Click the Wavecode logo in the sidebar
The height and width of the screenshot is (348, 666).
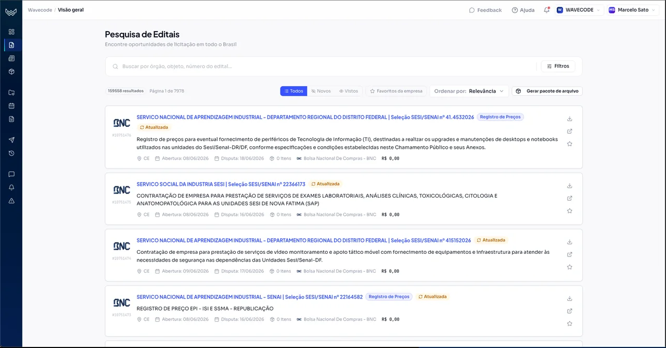[x=11, y=11]
